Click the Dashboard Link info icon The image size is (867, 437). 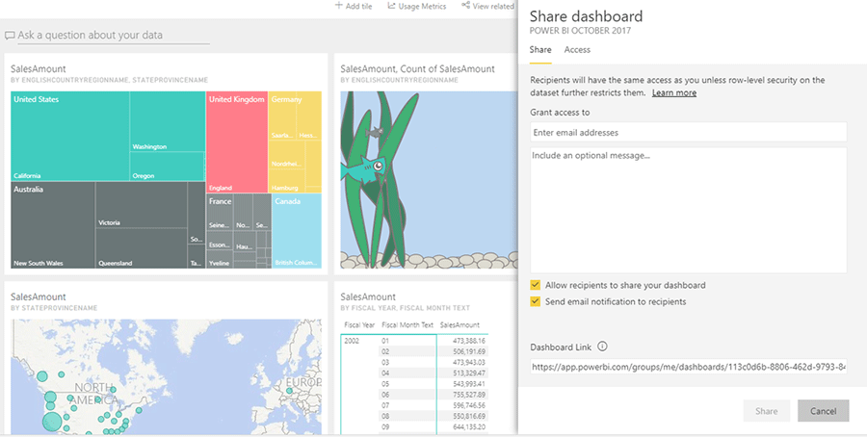coord(602,347)
